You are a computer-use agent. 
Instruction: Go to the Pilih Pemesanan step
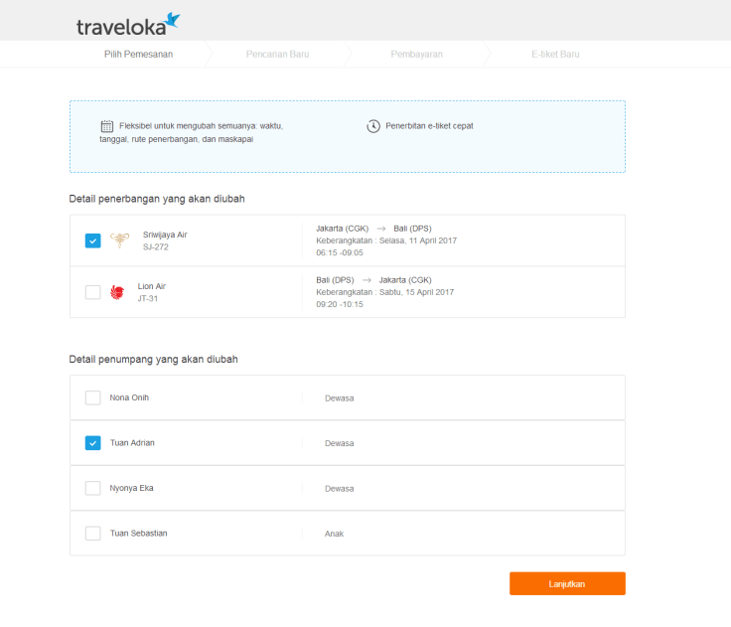tap(138, 55)
